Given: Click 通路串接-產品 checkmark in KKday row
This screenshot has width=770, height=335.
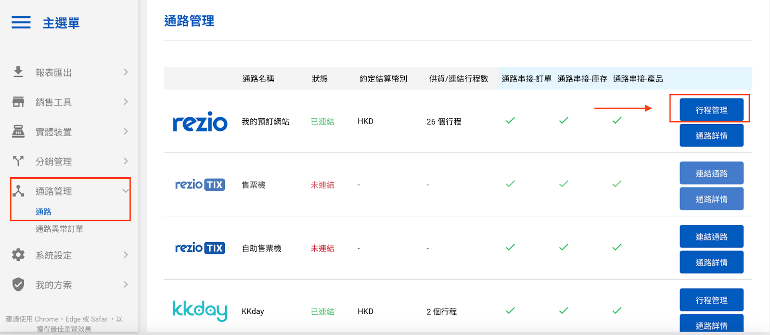Looking at the screenshot, I should click(617, 311).
